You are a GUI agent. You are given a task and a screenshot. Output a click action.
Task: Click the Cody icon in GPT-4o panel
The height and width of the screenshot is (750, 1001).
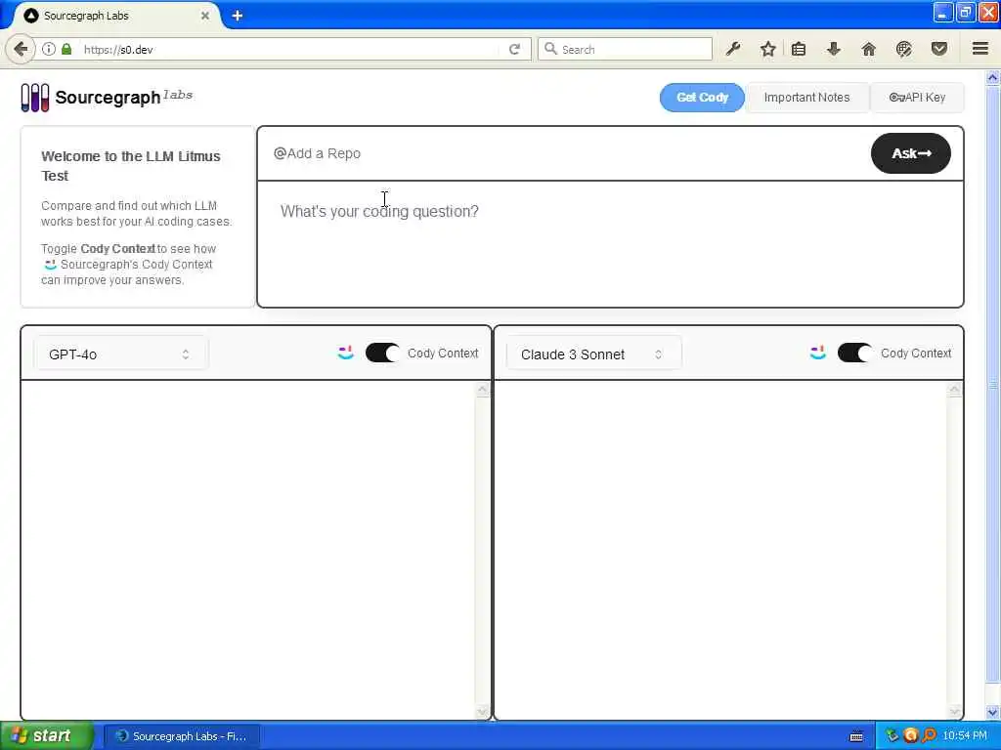(x=345, y=353)
